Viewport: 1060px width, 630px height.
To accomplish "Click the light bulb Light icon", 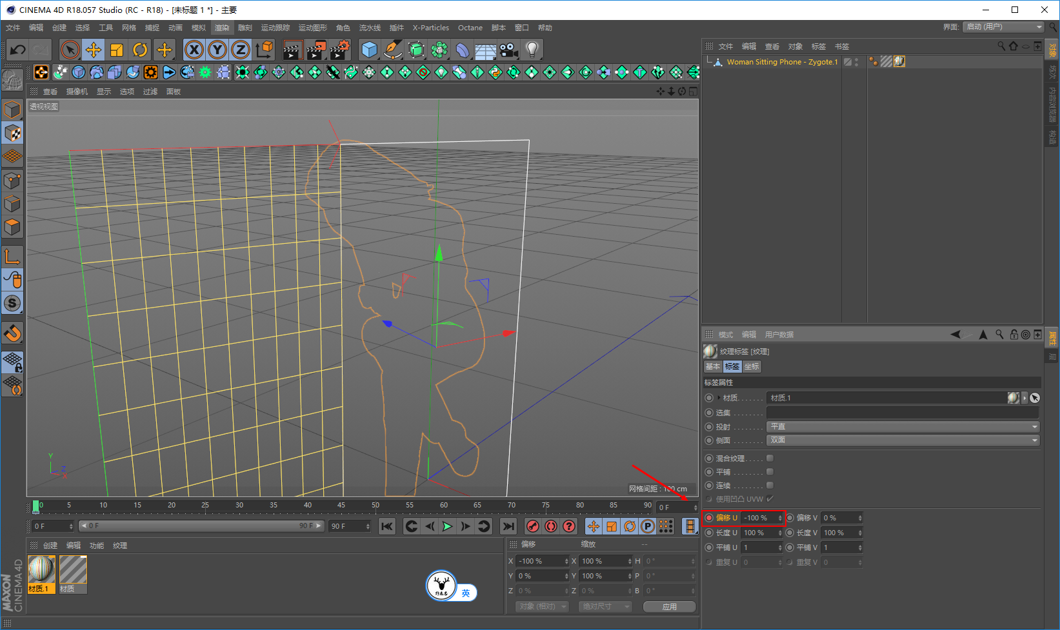I will click(532, 50).
